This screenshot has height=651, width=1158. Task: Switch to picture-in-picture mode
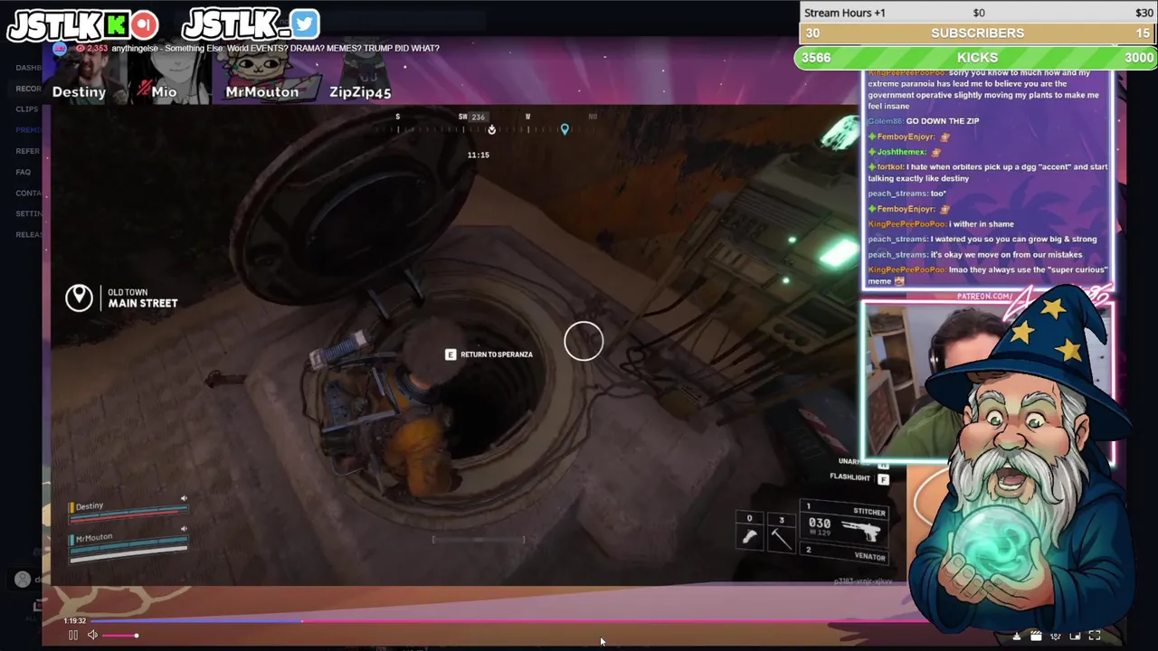[1075, 636]
